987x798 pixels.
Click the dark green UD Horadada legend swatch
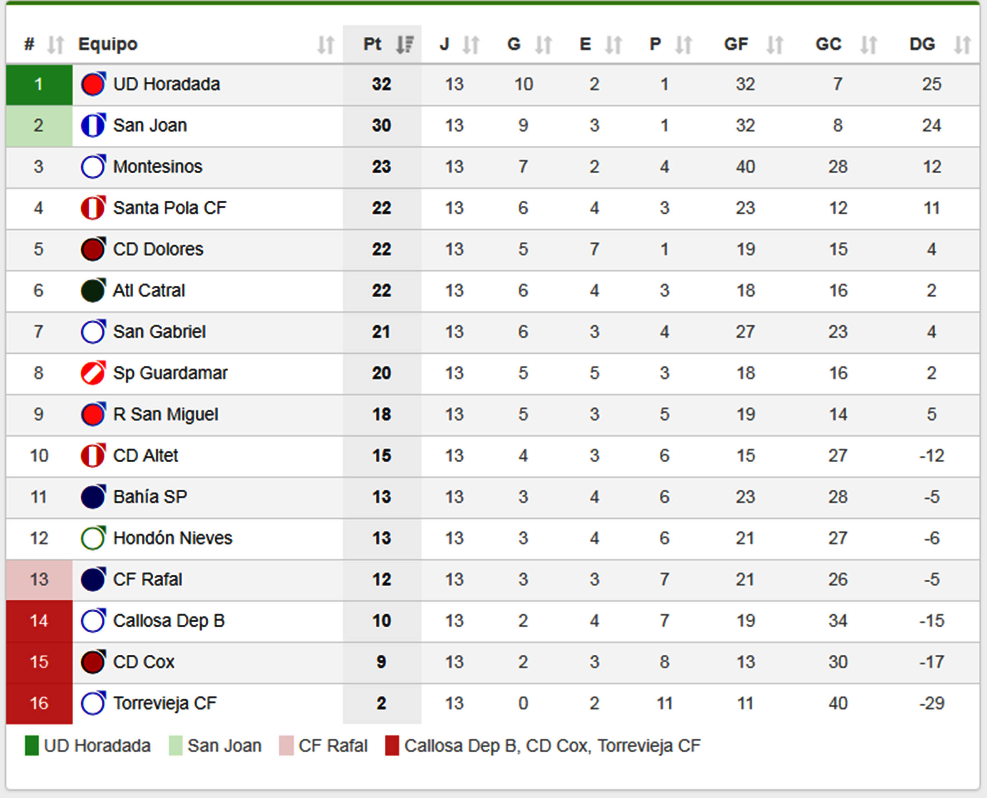point(32,746)
